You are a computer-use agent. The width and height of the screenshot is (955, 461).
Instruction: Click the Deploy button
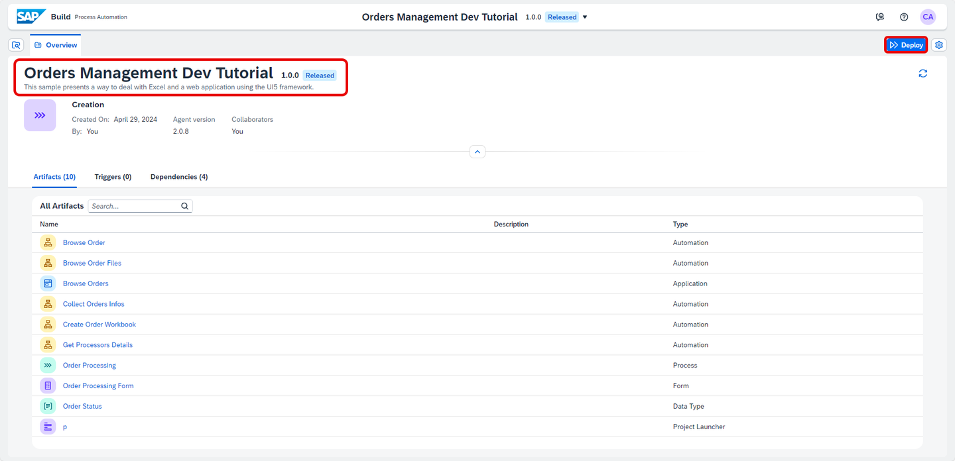(x=906, y=45)
